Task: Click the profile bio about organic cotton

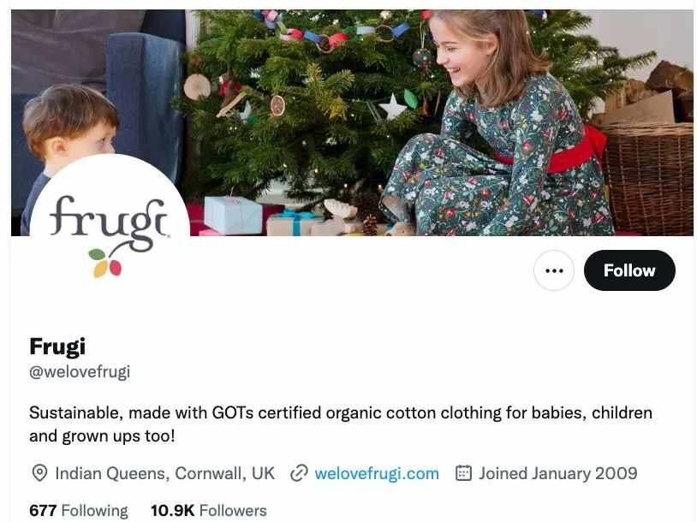Action: coord(341,424)
